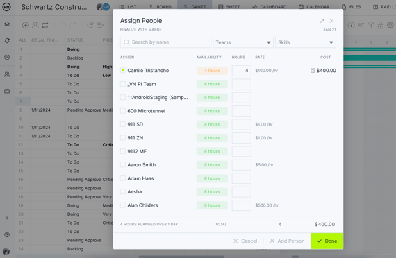Uncheck Camilo Tristancho assignment checkbox
396x258 pixels.
pos(123,70)
